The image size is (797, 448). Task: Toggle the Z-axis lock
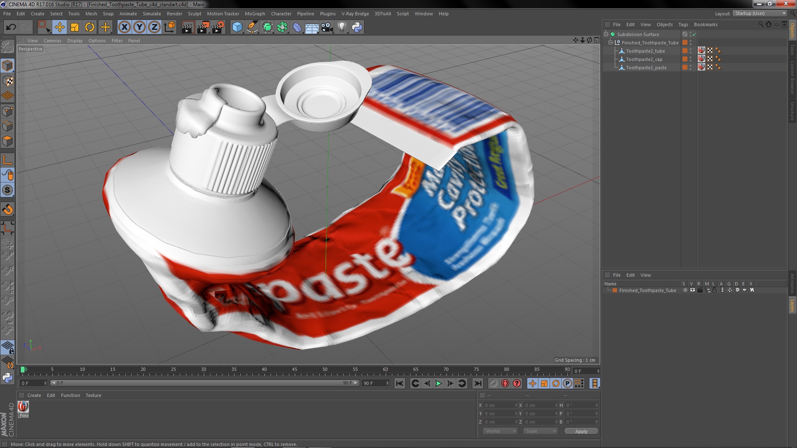[x=154, y=27]
